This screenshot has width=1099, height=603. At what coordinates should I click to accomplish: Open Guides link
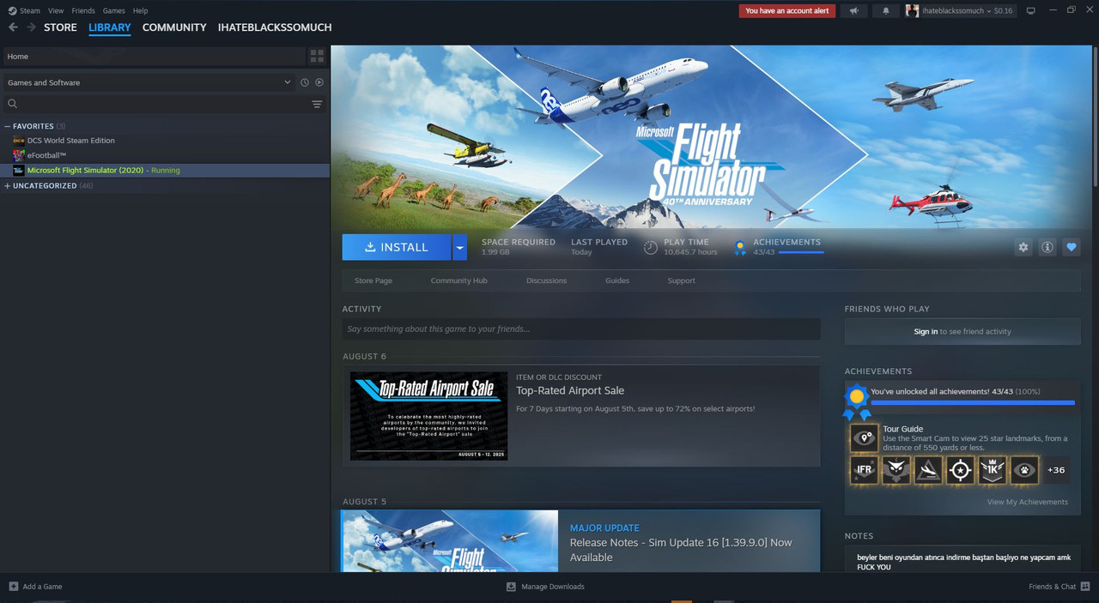click(617, 280)
